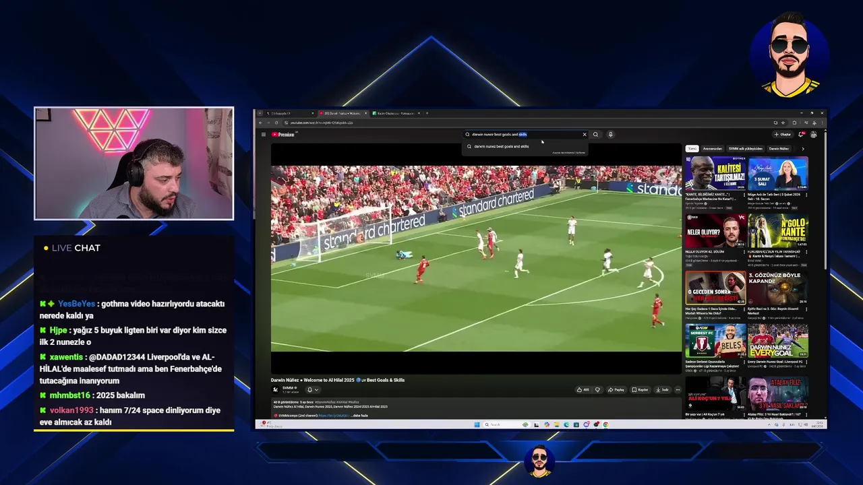The image size is (863, 485).
Task: Open the YesBeYes chat message
Action: pyautogui.click(x=133, y=309)
